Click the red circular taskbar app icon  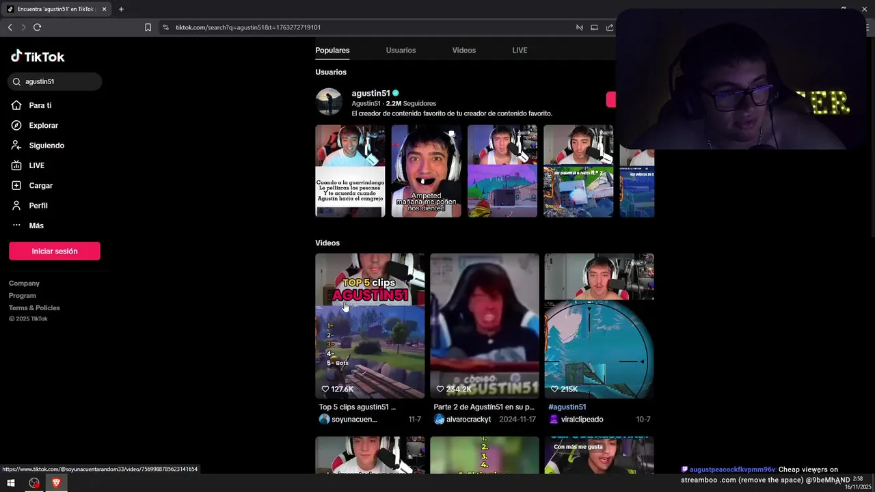pyautogui.click(x=34, y=482)
